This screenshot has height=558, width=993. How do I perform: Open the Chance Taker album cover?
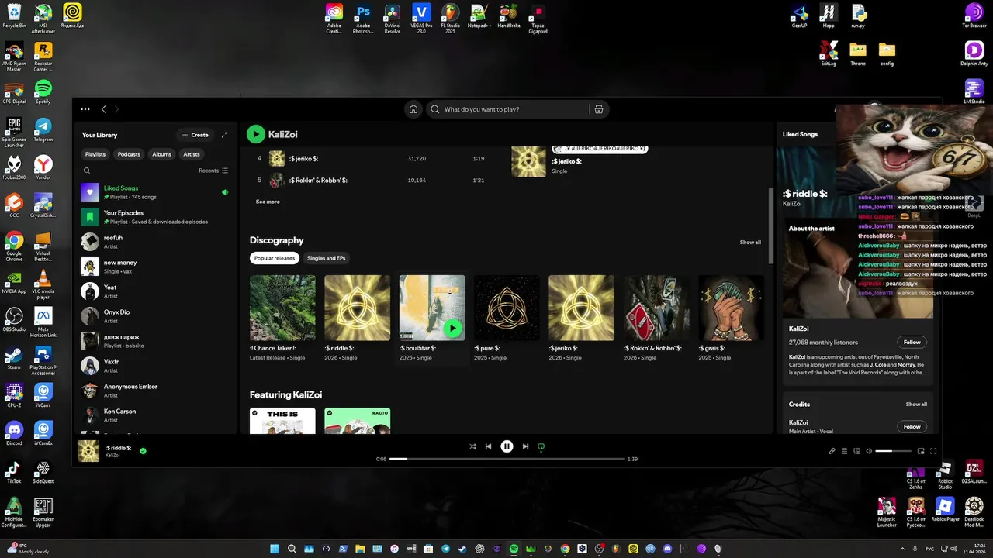(282, 308)
